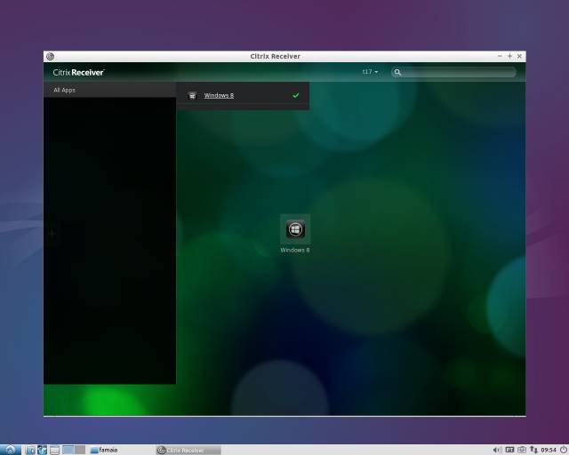The image size is (569, 455).
Task: Click the magnifier icon in search box
Action: pyautogui.click(x=397, y=72)
